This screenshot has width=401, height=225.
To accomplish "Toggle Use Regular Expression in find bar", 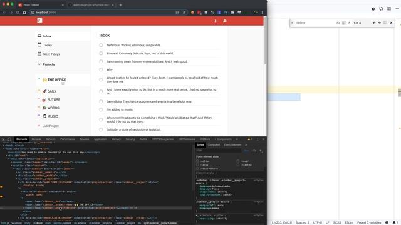I will (x=349, y=23).
